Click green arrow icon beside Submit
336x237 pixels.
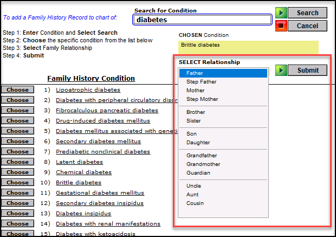(x=281, y=70)
